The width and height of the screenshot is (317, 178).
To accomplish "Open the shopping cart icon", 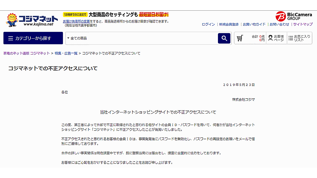I will [240, 38].
